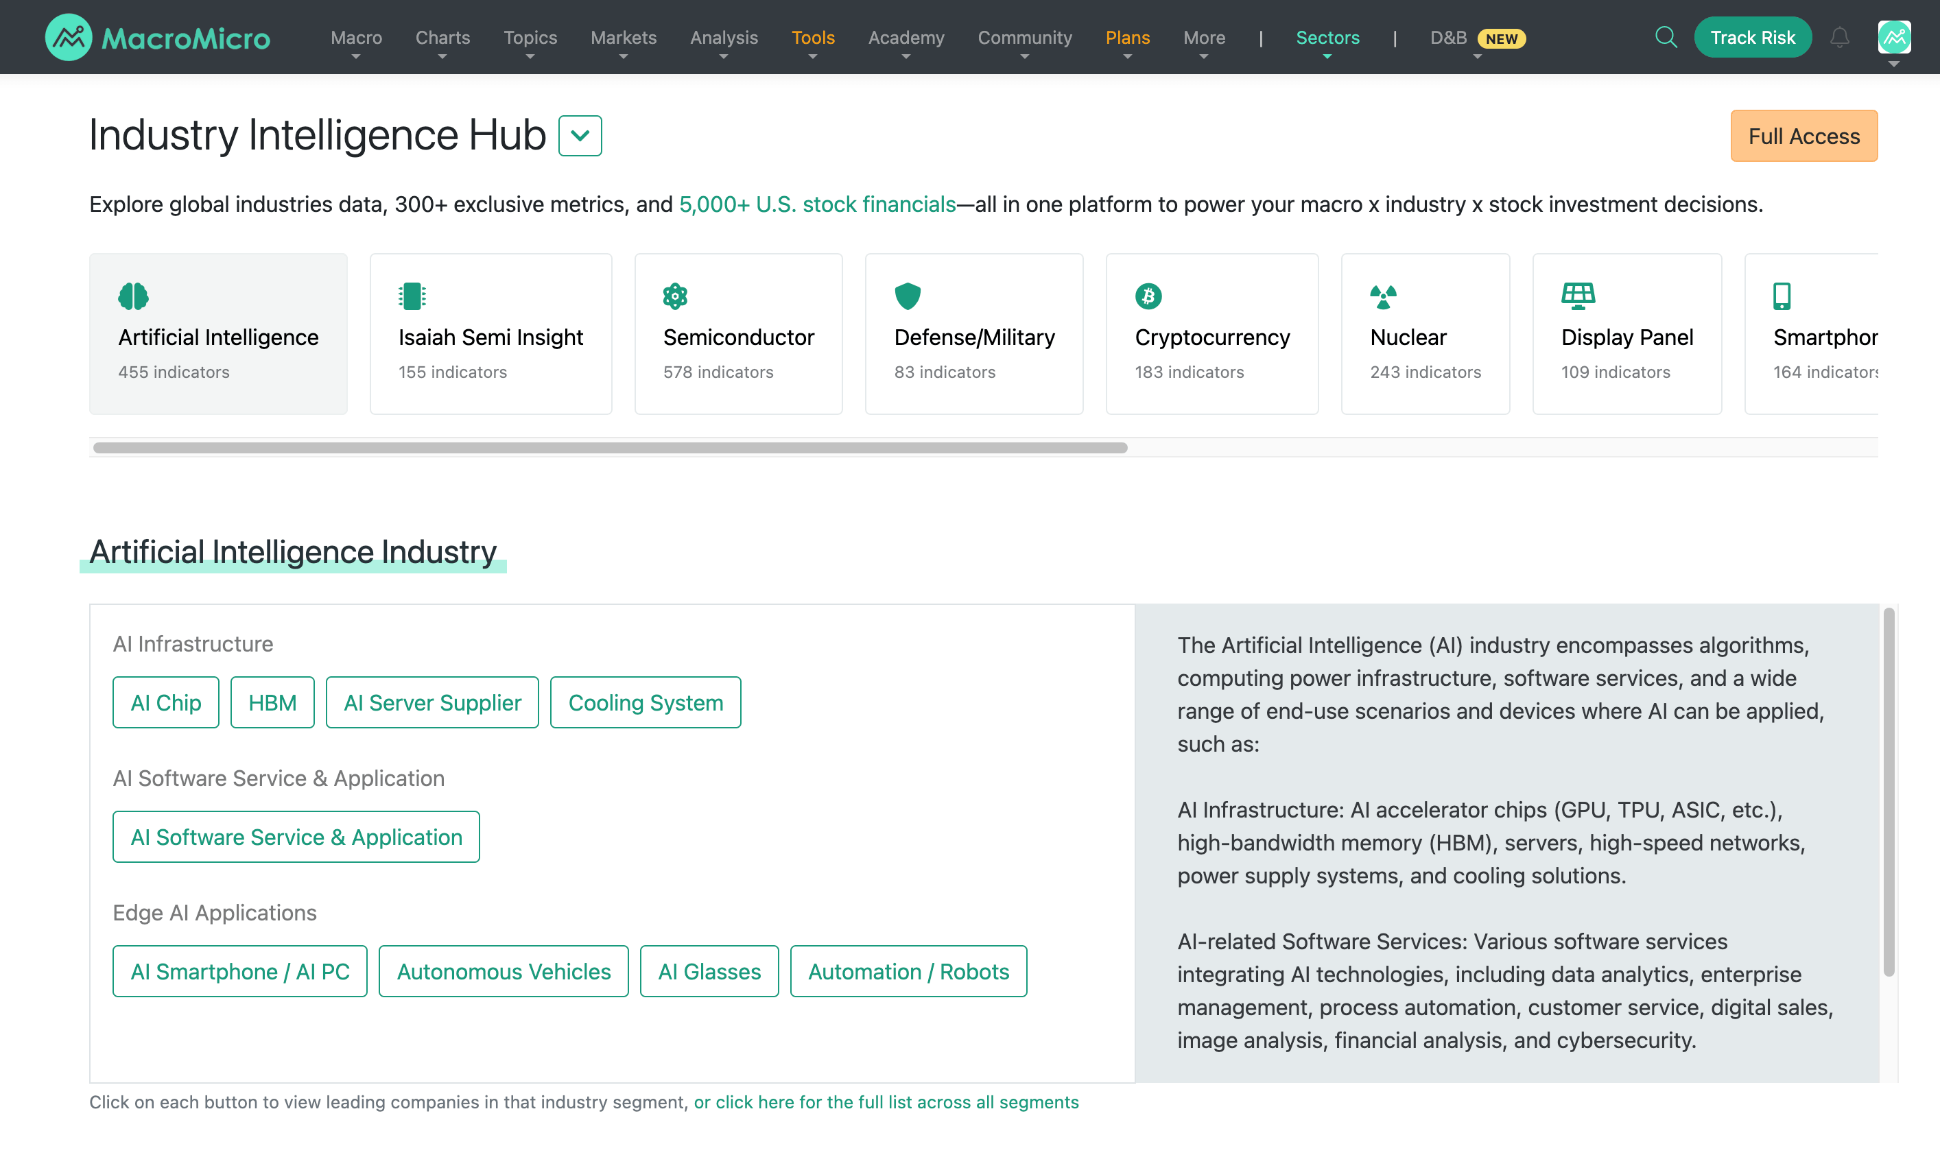The height and width of the screenshot is (1155, 1940).
Task: Open the full list across all segments link
Action: (886, 1102)
